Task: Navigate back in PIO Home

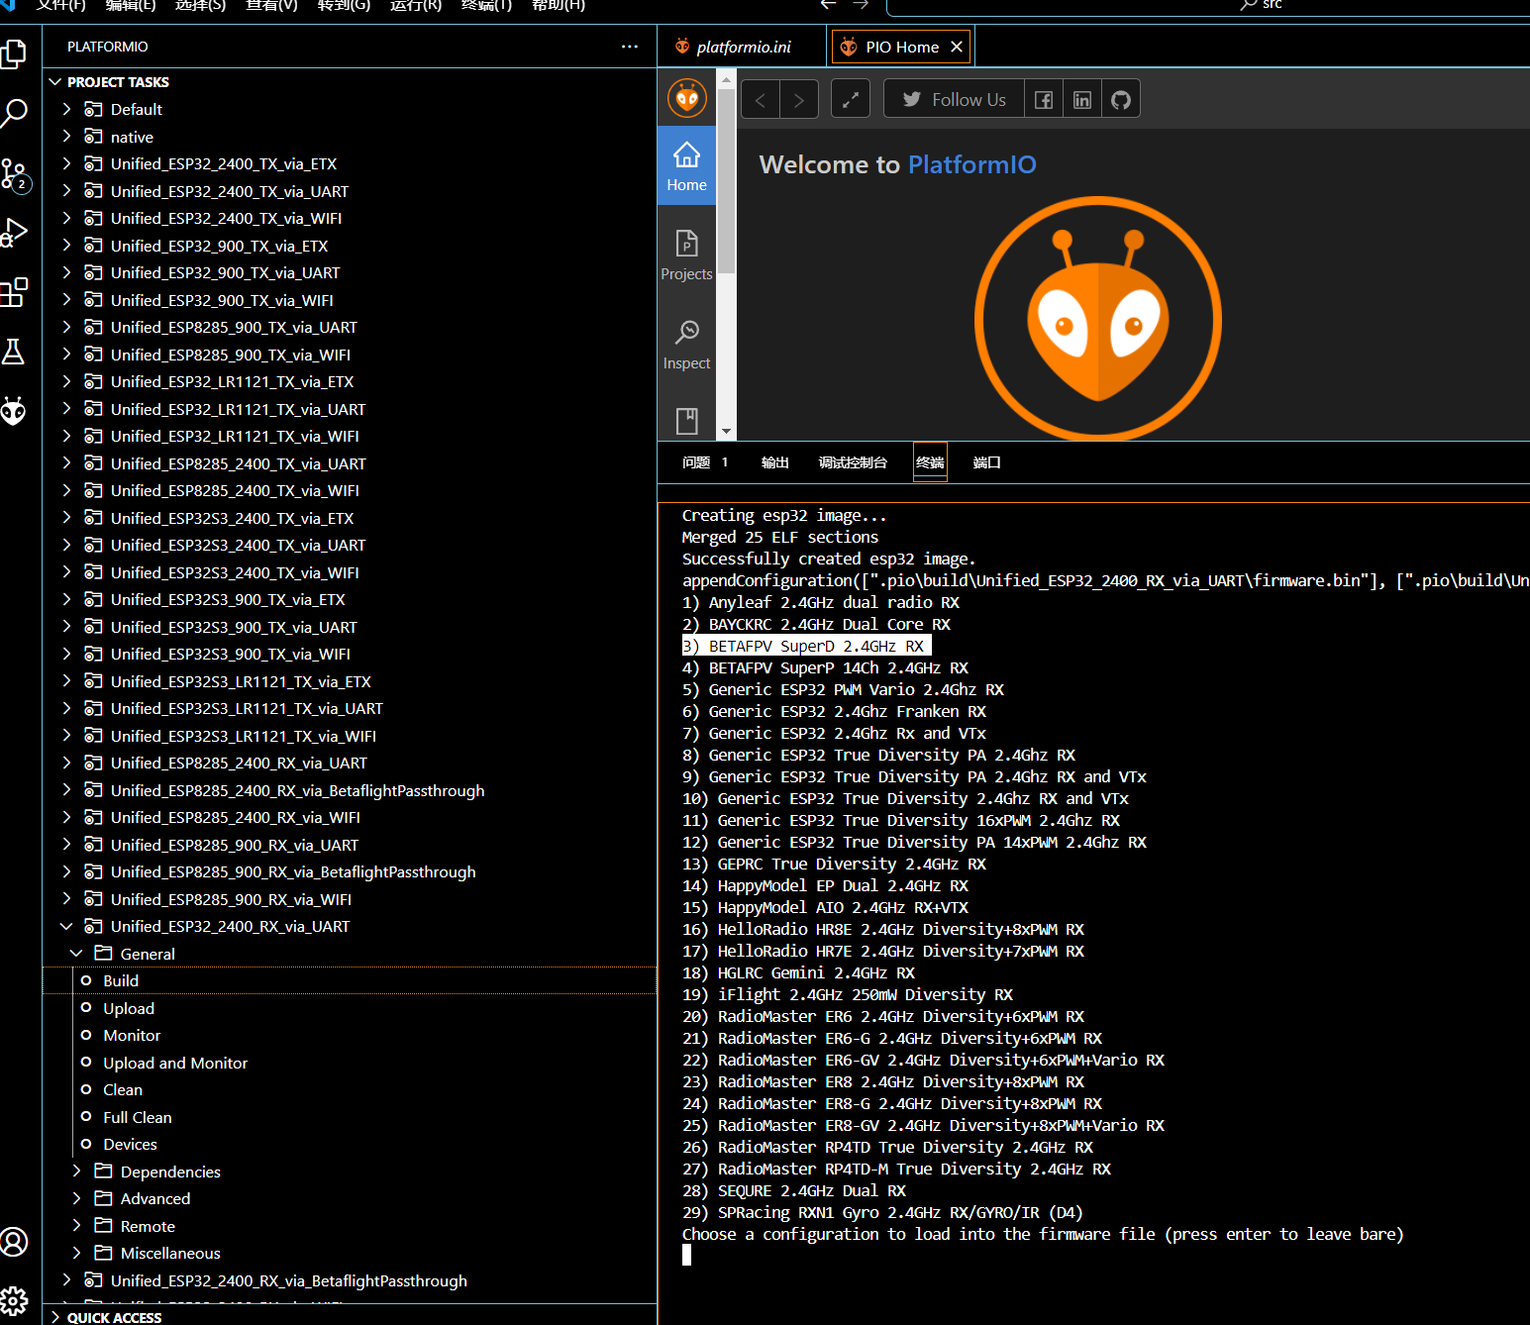Action: [761, 99]
